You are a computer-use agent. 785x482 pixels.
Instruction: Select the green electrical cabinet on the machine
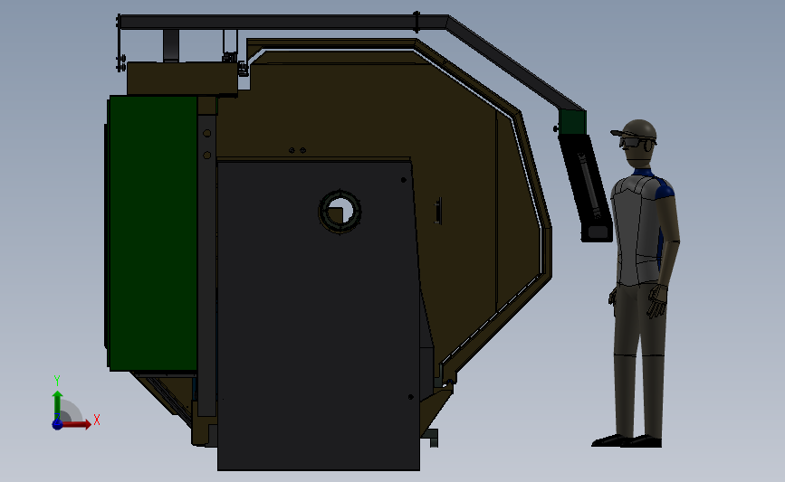point(152,233)
